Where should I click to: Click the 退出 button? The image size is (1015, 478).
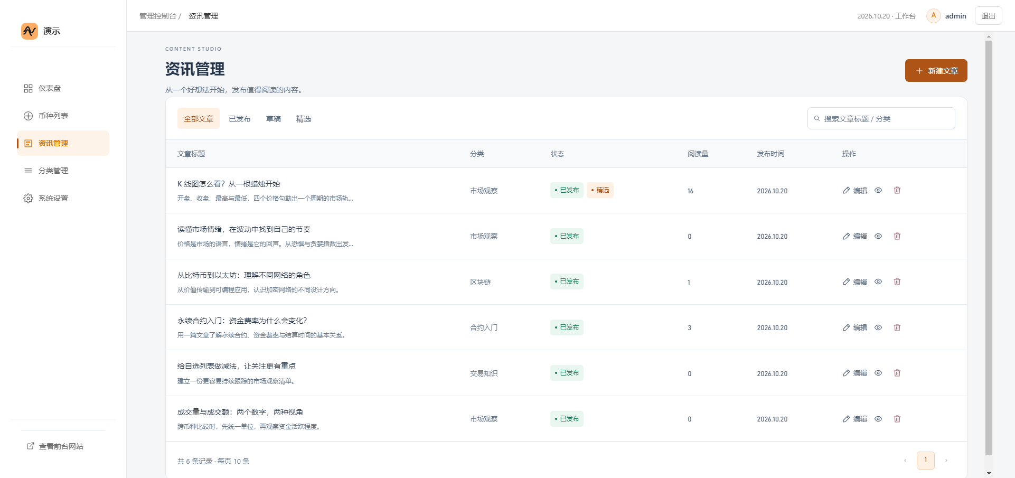(988, 16)
